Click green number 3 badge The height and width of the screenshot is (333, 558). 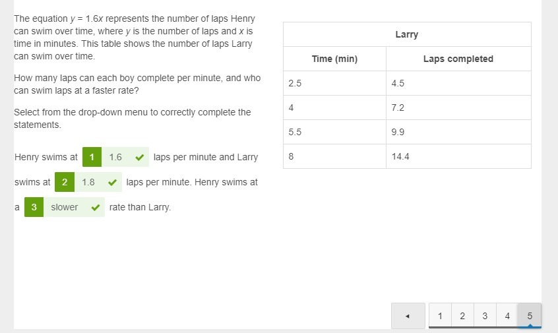pyautogui.click(x=34, y=207)
